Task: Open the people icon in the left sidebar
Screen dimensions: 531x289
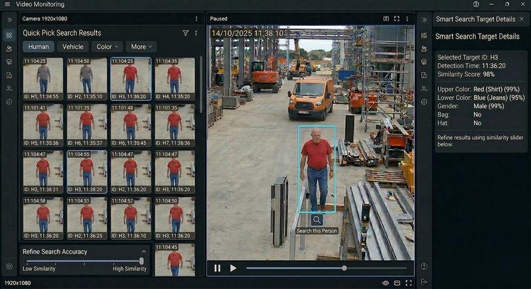Action: [9, 48]
